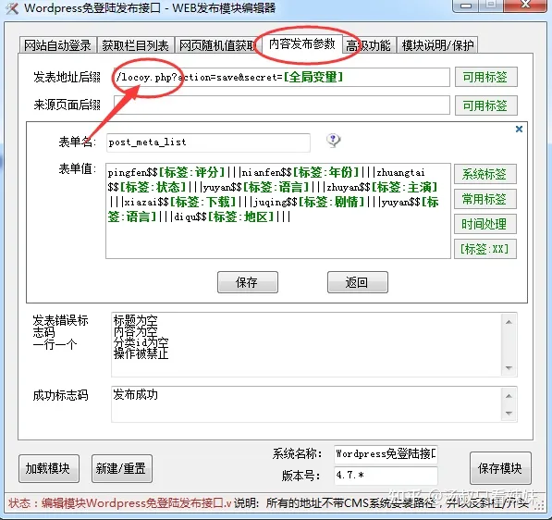Open the 常用标签 button
Screen dimensions: 552x520
point(485,199)
